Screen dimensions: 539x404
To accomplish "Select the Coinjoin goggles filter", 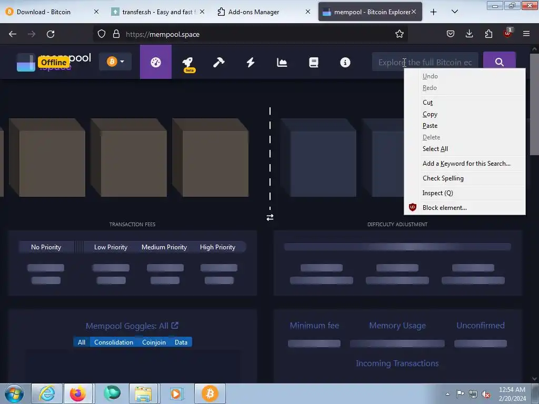I will coord(154,342).
